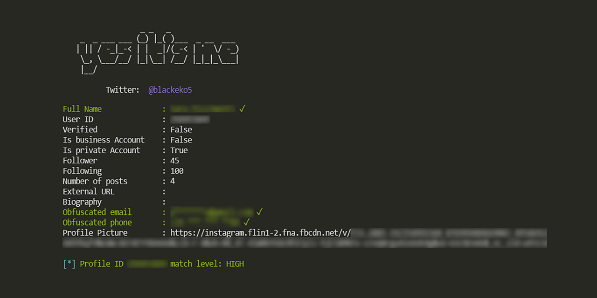
Task: Click the green checkmark after Full Name
Action: pyautogui.click(x=242, y=108)
